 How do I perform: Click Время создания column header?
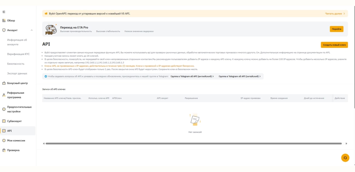click(279, 98)
